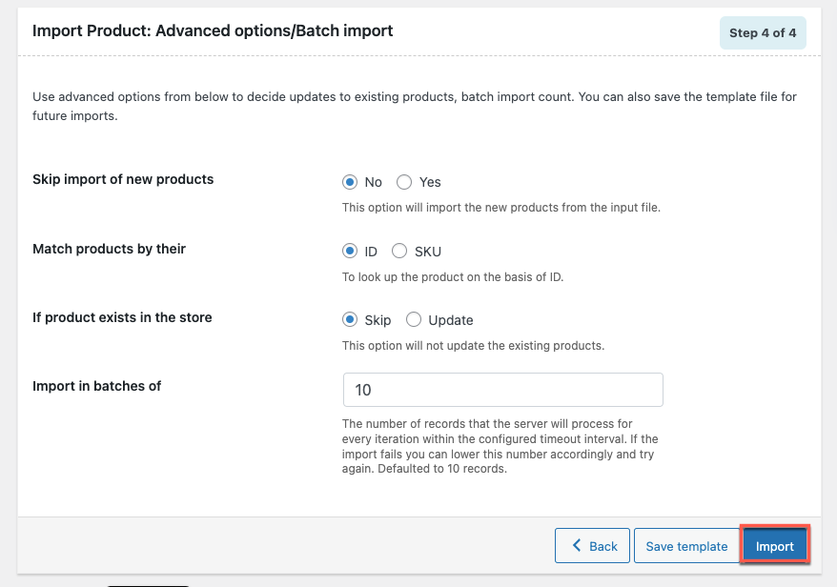Click the heading 'Import Product: Advanced options/Batch import'
This screenshot has width=837, height=587.
click(213, 30)
